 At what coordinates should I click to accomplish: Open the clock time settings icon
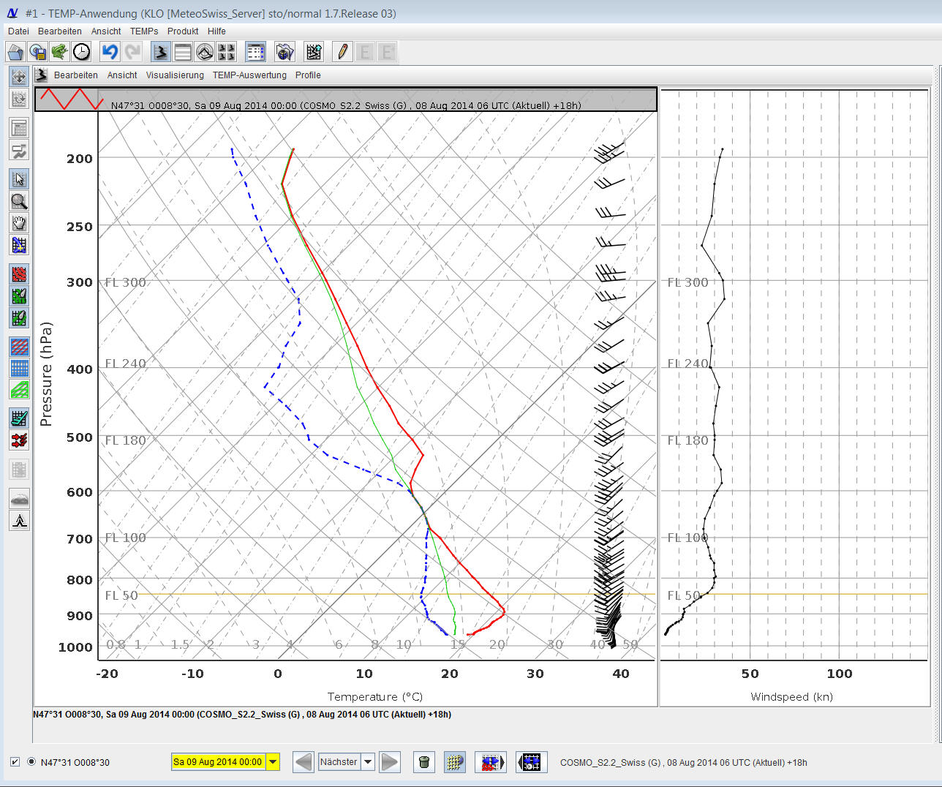[x=82, y=52]
